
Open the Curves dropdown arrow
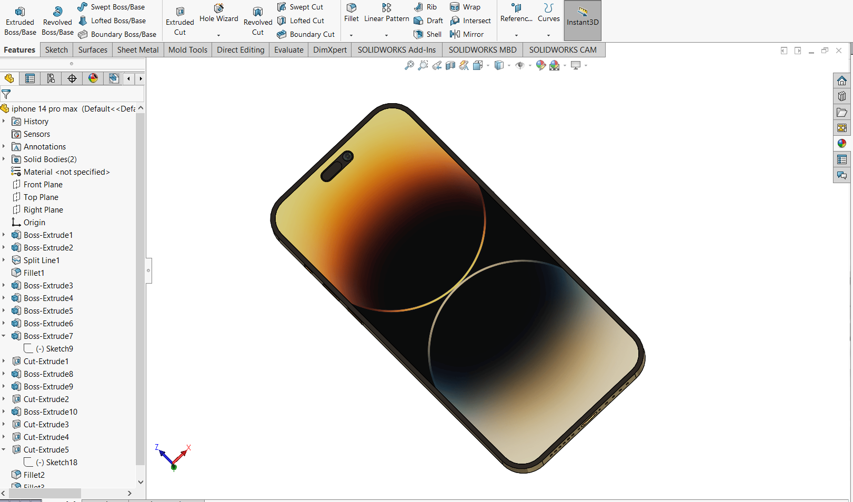549,35
